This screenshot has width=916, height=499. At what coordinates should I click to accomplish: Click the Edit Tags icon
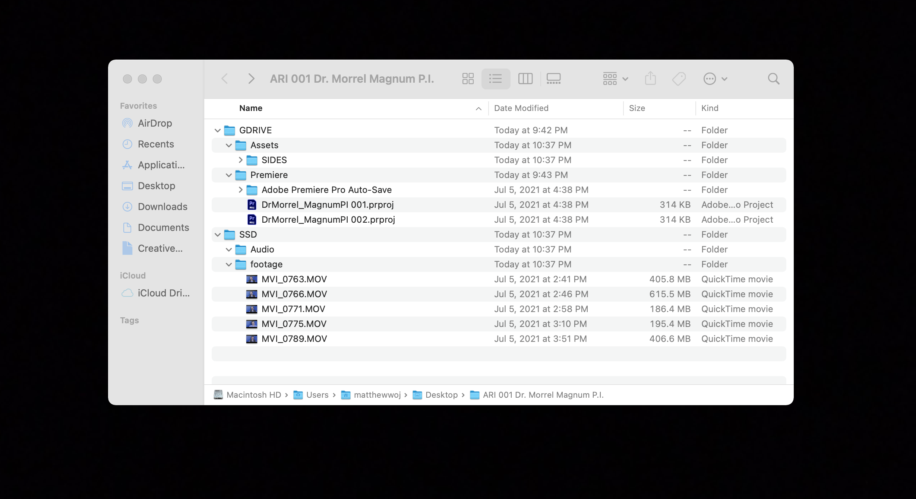point(679,79)
